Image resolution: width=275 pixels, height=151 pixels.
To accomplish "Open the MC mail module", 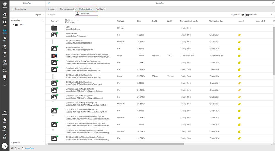I will (5, 77).
